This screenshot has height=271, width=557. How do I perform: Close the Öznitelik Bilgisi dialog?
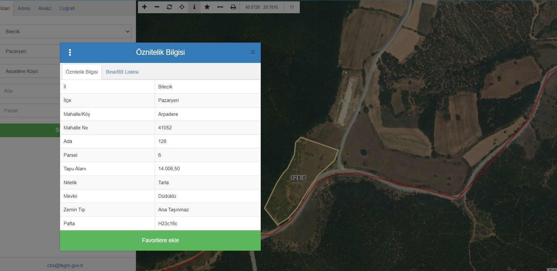253,53
